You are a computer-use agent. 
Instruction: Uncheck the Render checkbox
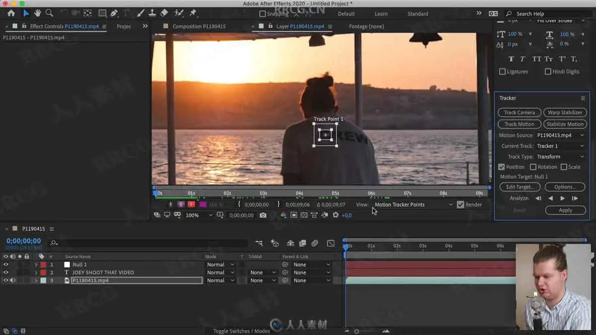coord(460,204)
